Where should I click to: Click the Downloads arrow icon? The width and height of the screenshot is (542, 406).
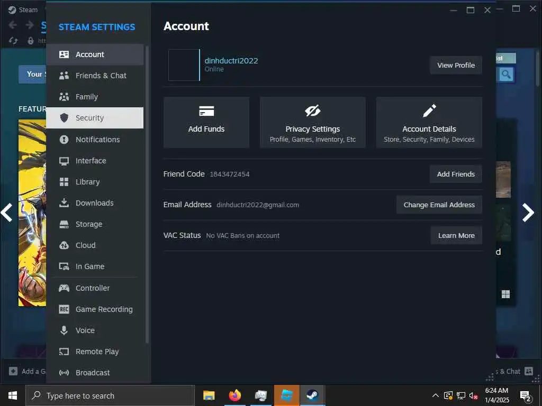pos(64,203)
